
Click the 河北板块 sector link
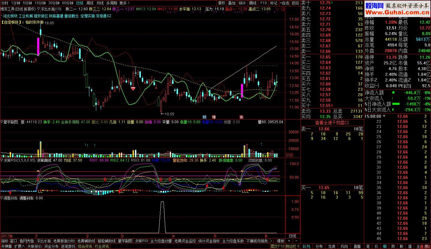tap(10, 16)
